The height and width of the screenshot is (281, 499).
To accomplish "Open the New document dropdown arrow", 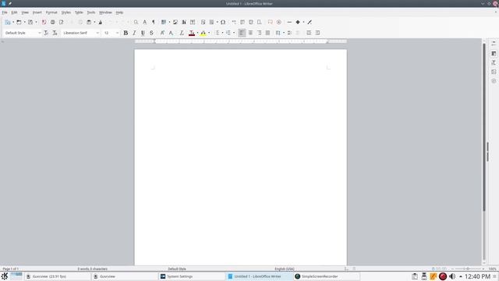I will (13, 23).
